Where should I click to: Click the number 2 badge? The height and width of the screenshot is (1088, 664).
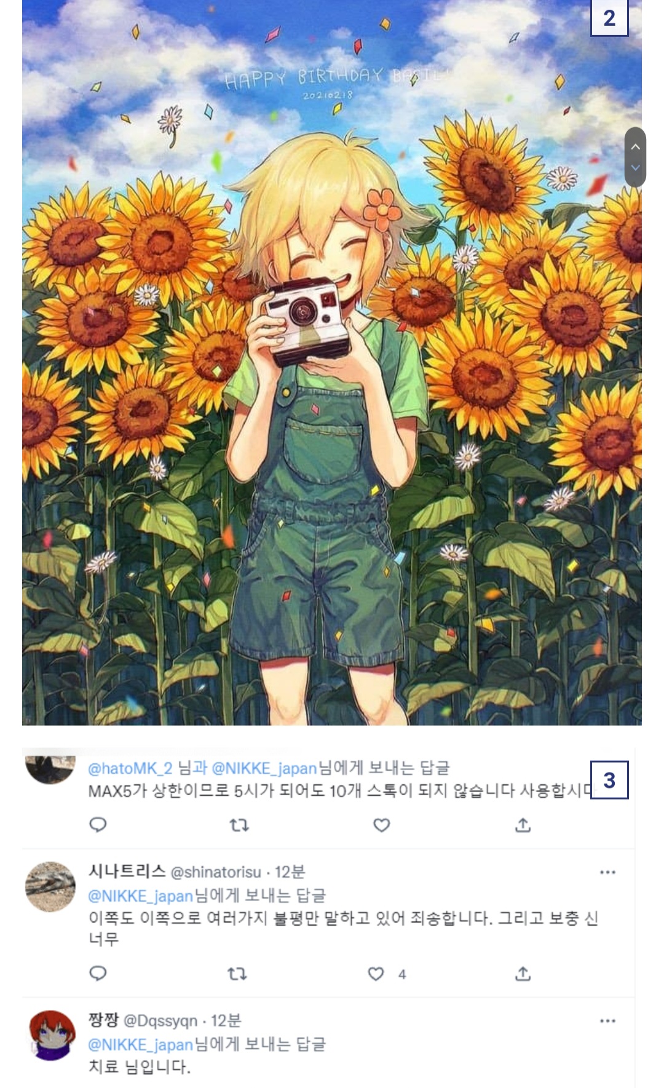(x=609, y=18)
